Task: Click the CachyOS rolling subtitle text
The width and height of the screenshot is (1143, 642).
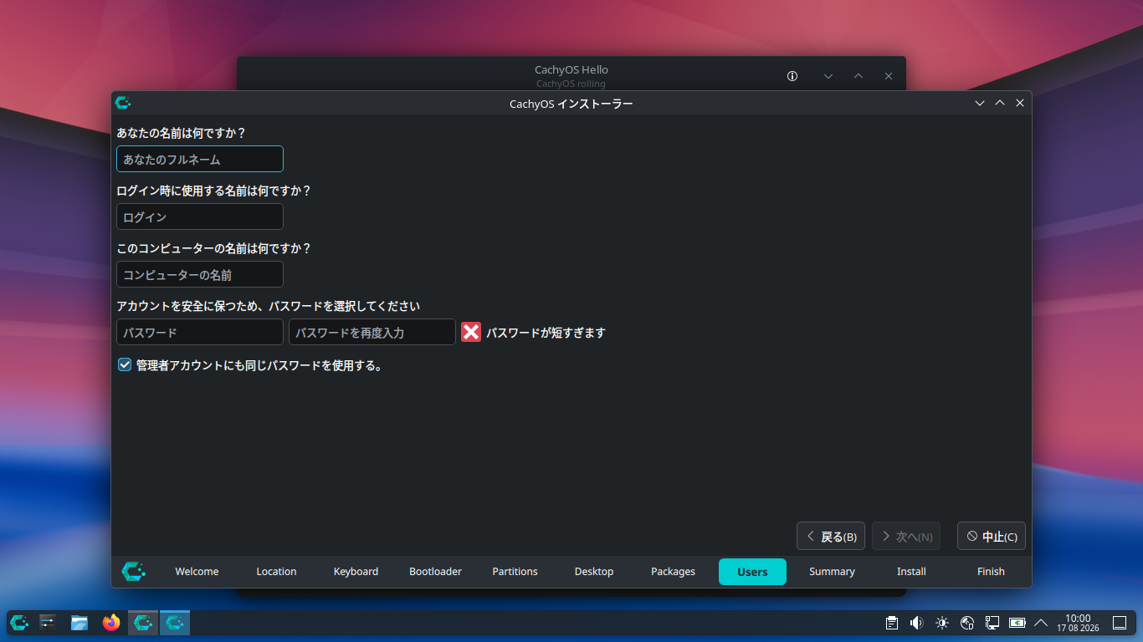Action: [571, 84]
